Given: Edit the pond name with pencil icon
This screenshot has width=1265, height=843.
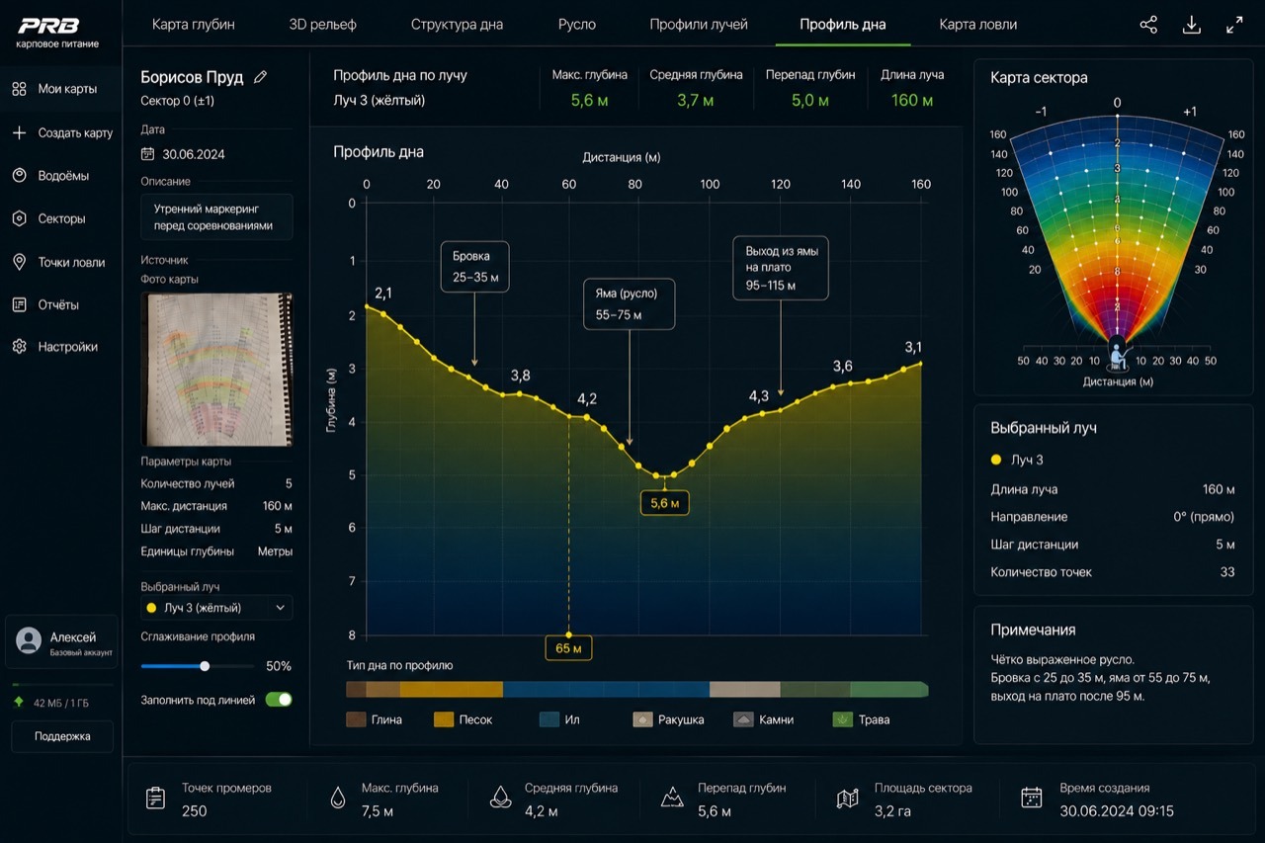Looking at the screenshot, I should (x=261, y=77).
